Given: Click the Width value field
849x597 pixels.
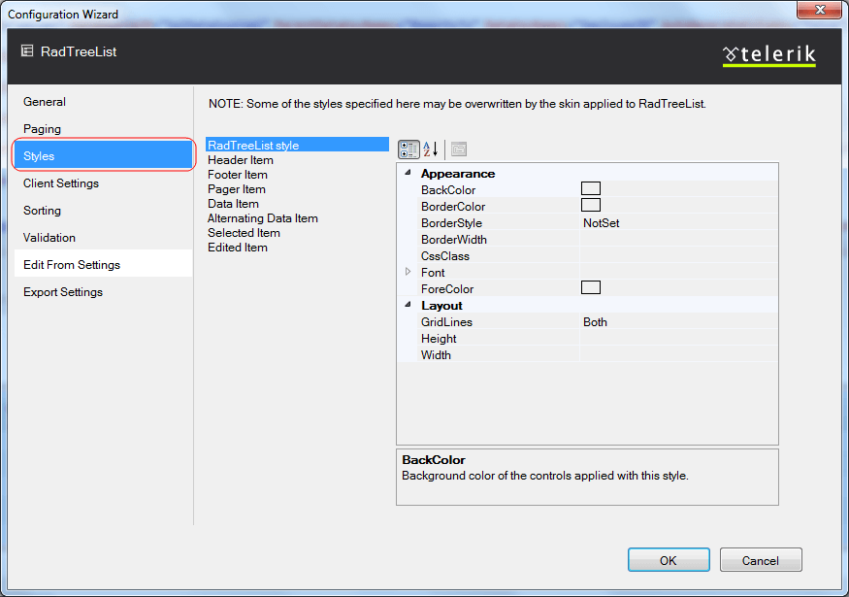Looking at the screenshot, I should [678, 355].
